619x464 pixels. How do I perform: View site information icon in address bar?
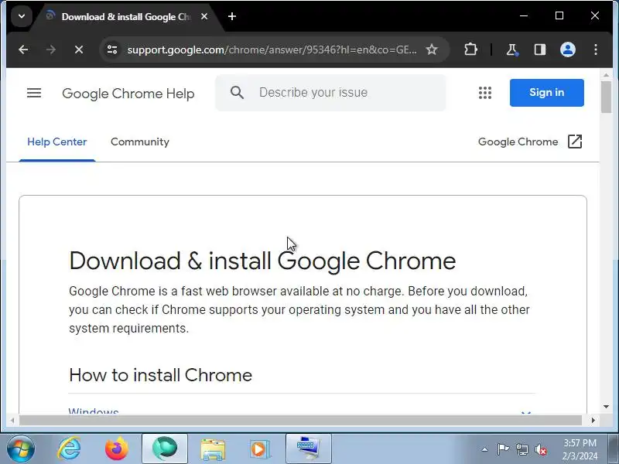(112, 49)
